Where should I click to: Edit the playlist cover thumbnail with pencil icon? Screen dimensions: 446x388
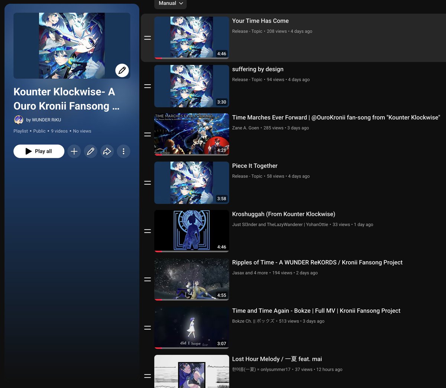122,70
